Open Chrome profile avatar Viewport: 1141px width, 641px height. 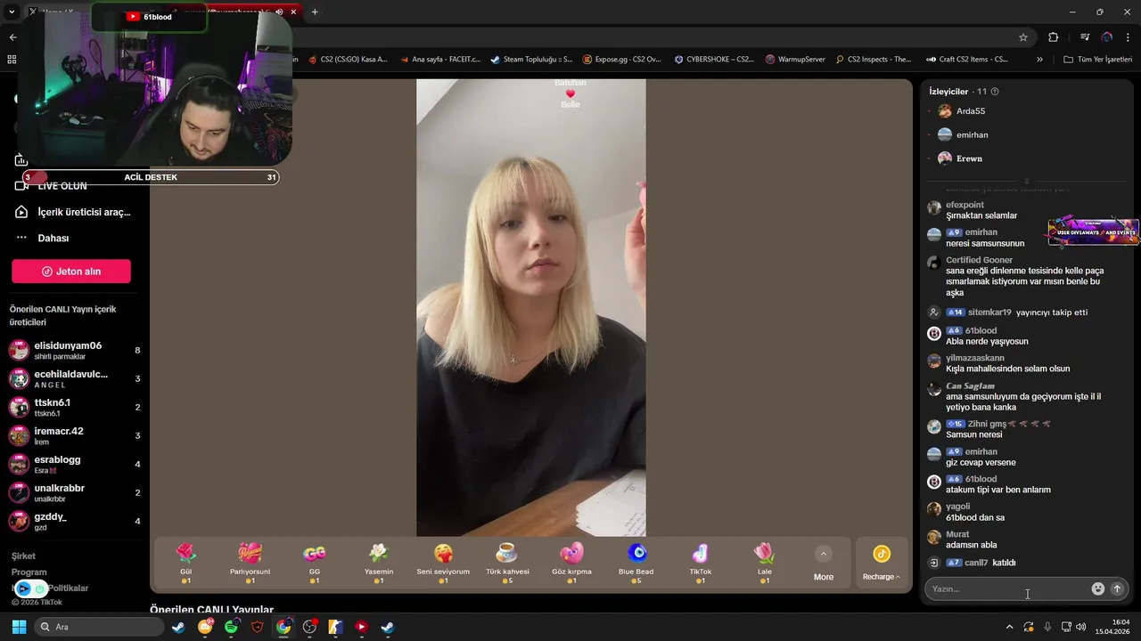[1107, 37]
